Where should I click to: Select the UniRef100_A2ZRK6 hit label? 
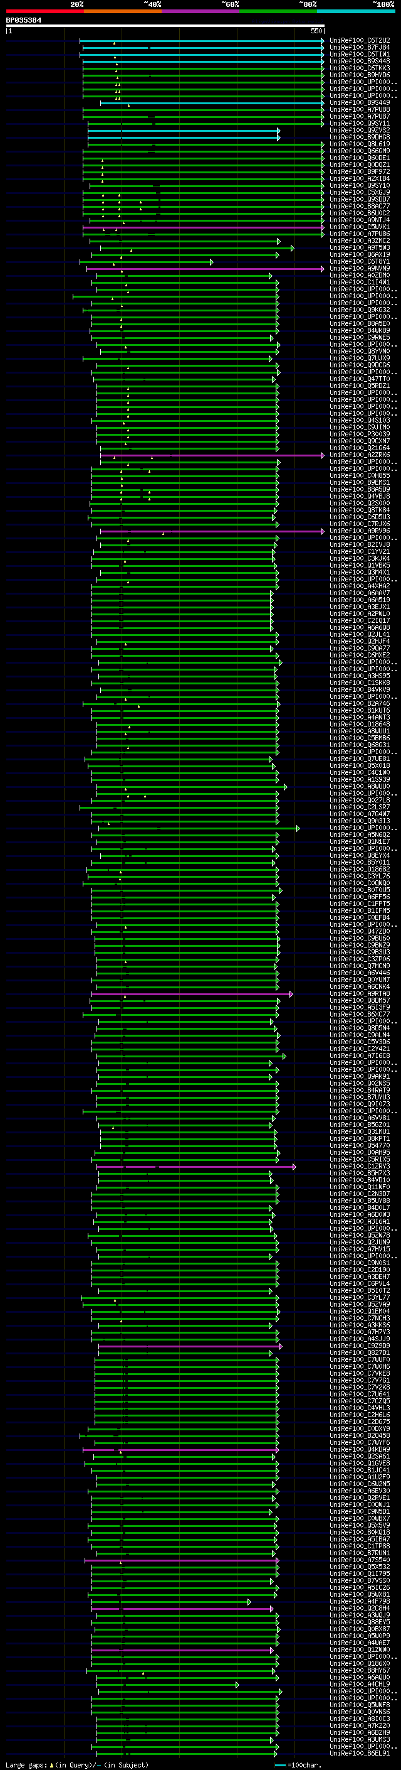tap(360, 455)
